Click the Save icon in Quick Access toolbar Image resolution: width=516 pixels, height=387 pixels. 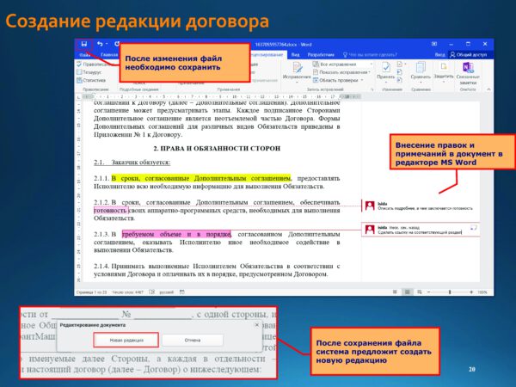coord(83,44)
